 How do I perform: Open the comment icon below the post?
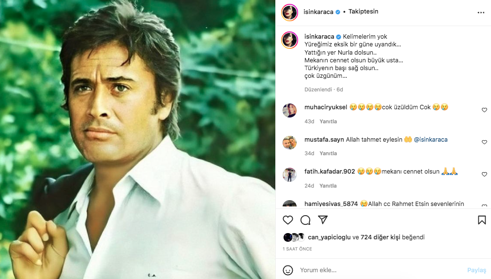[305, 220]
